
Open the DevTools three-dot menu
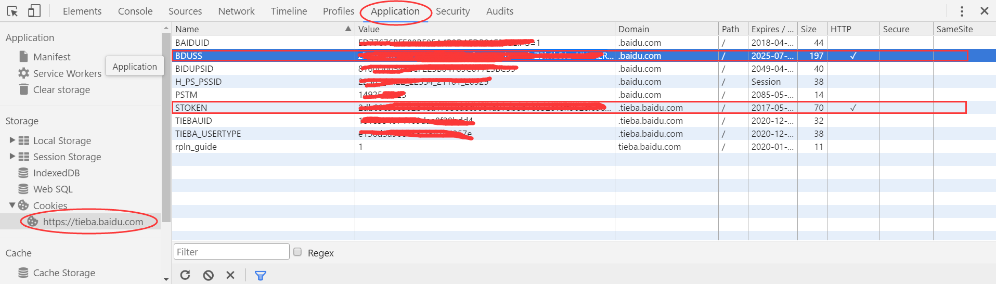[x=962, y=11]
